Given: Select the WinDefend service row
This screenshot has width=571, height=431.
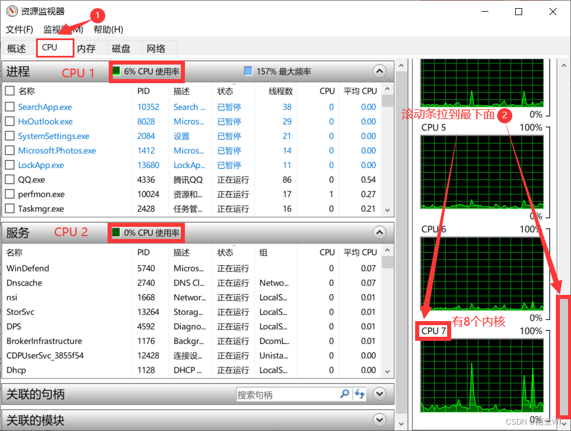Looking at the screenshot, I should point(191,269).
